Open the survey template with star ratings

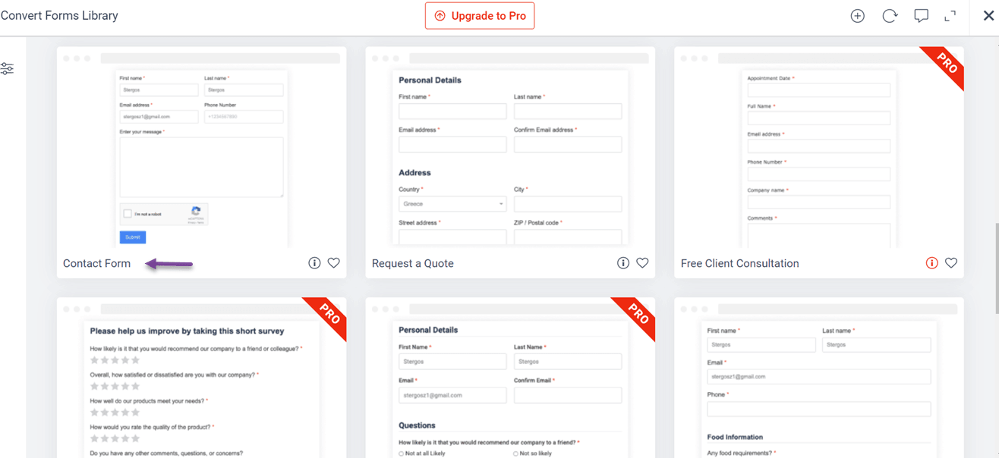point(201,378)
